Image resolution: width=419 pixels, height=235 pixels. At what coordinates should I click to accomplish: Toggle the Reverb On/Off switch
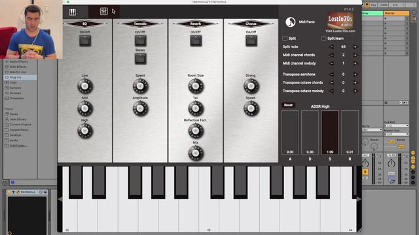pos(196,40)
